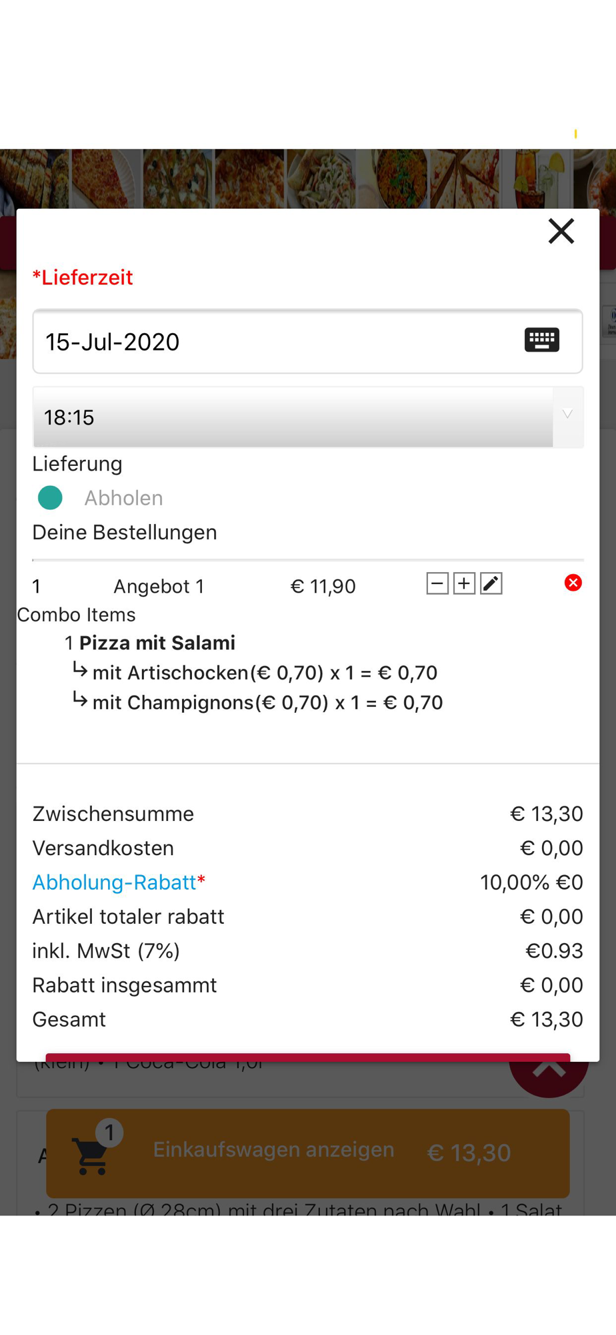The width and height of the screenshot is (616, 1335).
Task: Expand time selector chevron arrow
Action: pyautogui.click(x=567, y=415)
